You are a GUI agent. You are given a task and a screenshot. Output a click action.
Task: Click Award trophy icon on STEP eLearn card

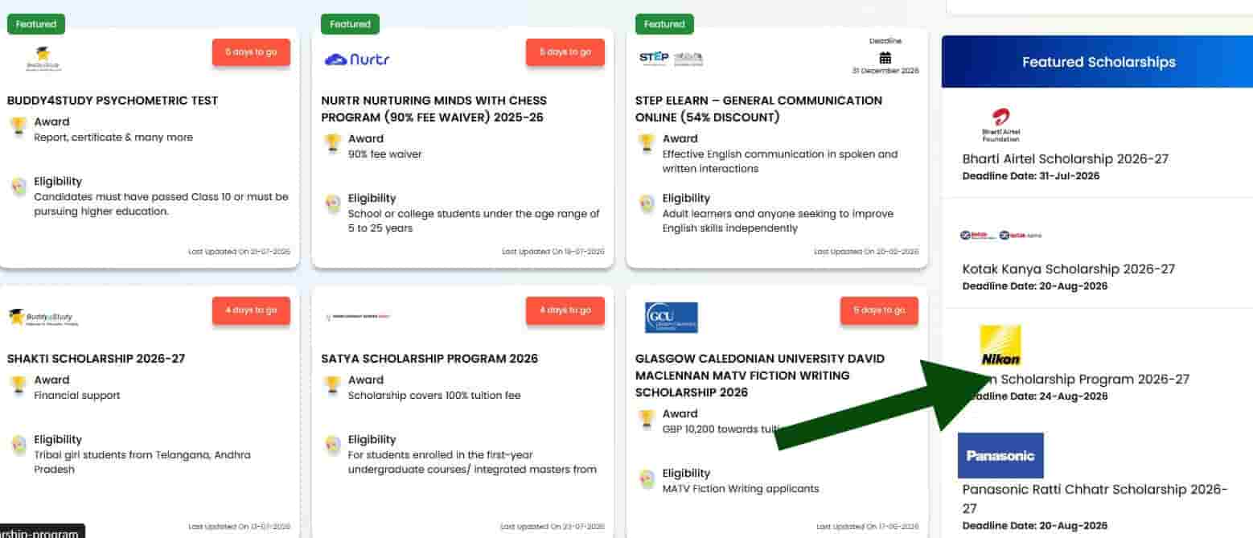tap(647, 144)
